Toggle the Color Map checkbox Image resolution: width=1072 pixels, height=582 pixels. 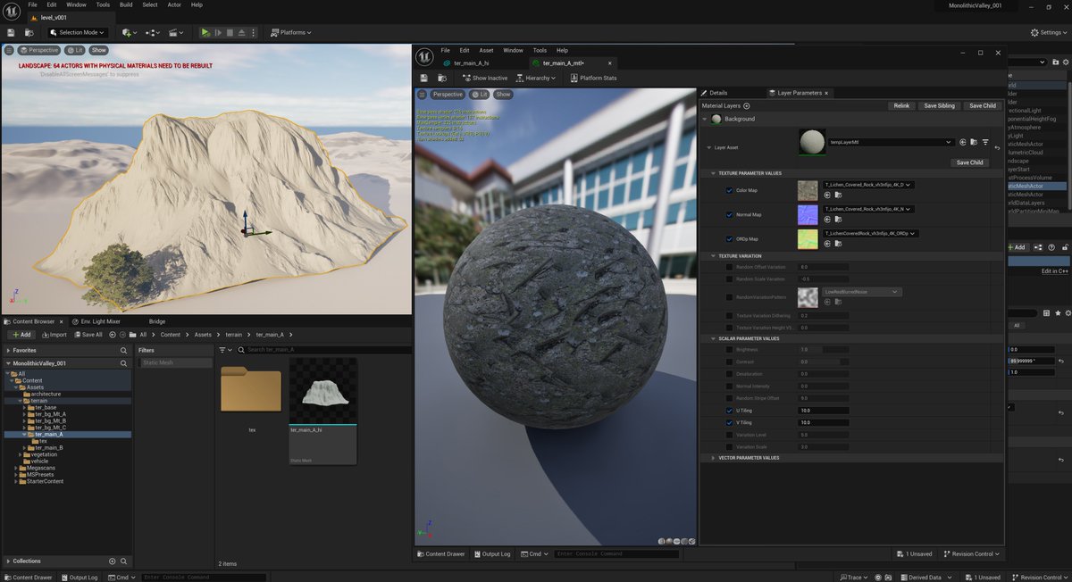pos(729,190)
